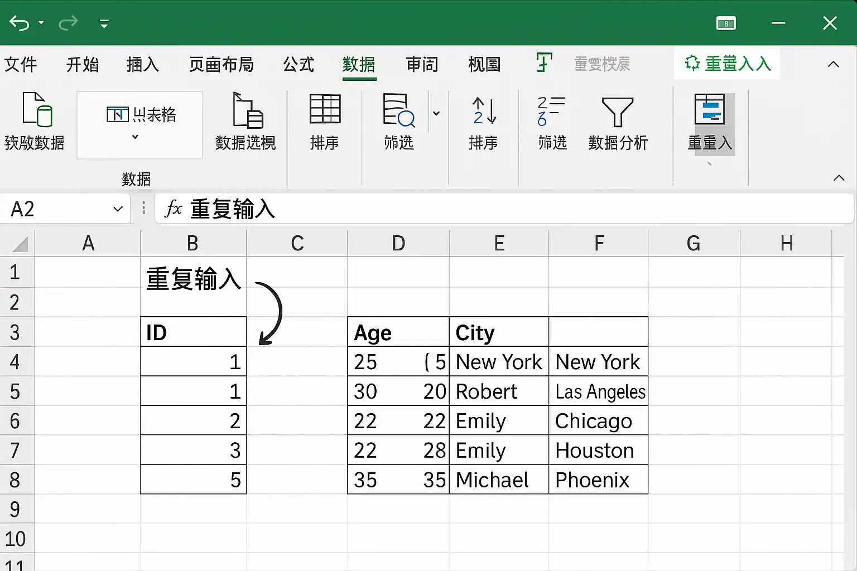Image resolution: width=857 pixels, height=571 pixels.
Task: Open the Name Box dropdown arrow
Action: (x=118, y=209)
